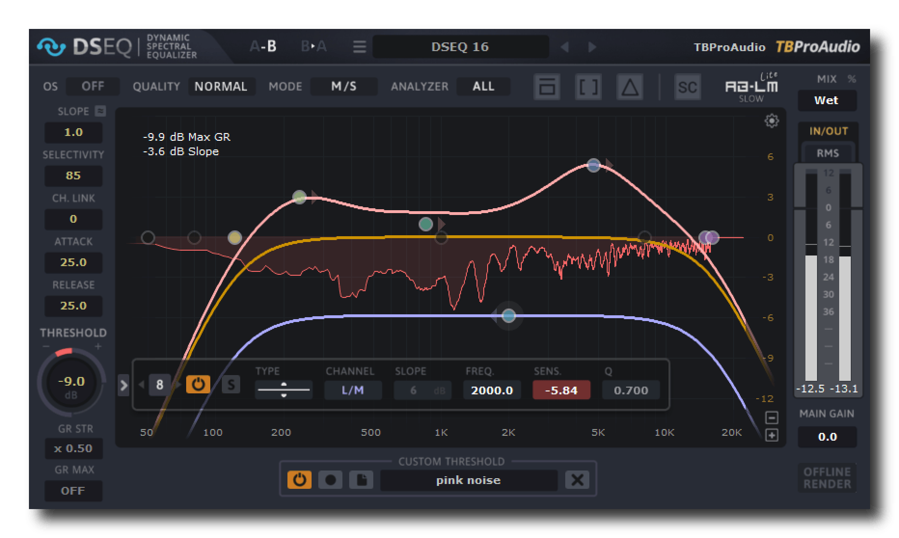Clear custom threshold with X button
Image resolution: width=899 pixels, height=538 pixels.
(x=577, y=480)
